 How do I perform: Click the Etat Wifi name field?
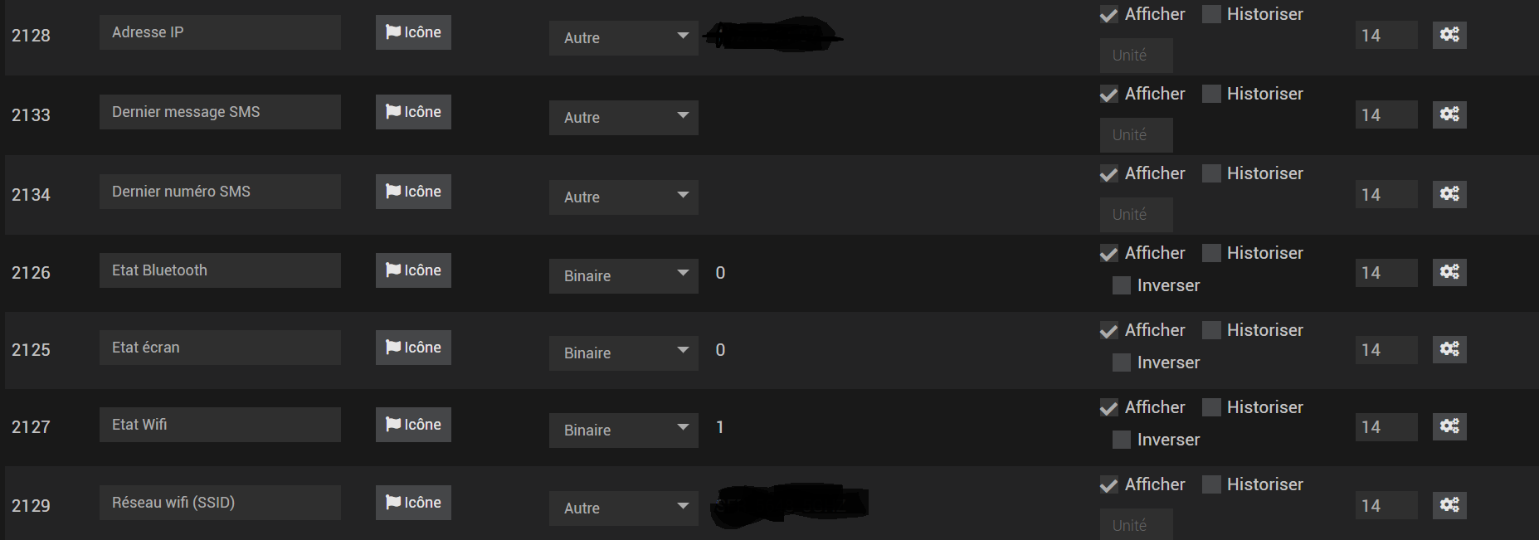coord(220,425)
